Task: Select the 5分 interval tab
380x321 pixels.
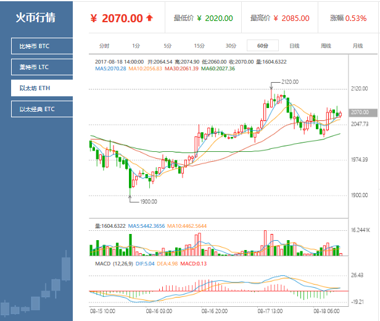Action: [167, 46]
